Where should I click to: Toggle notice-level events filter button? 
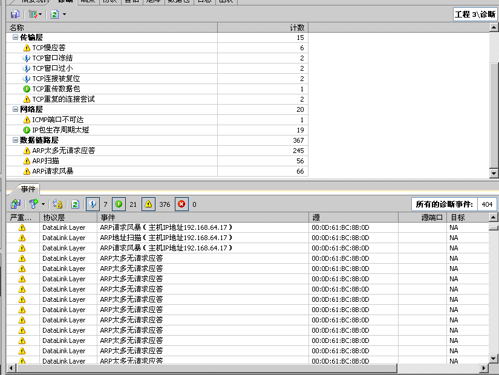119,204
